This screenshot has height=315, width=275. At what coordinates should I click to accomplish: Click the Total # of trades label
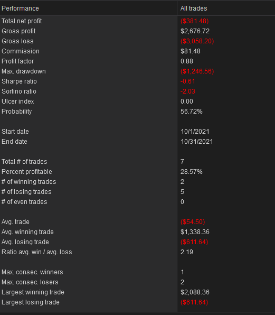click(24, 162)
